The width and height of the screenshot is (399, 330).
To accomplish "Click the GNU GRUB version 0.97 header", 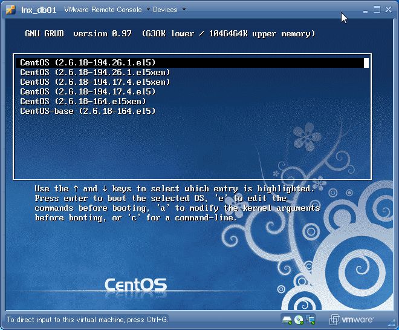I will tap(170, 34).
